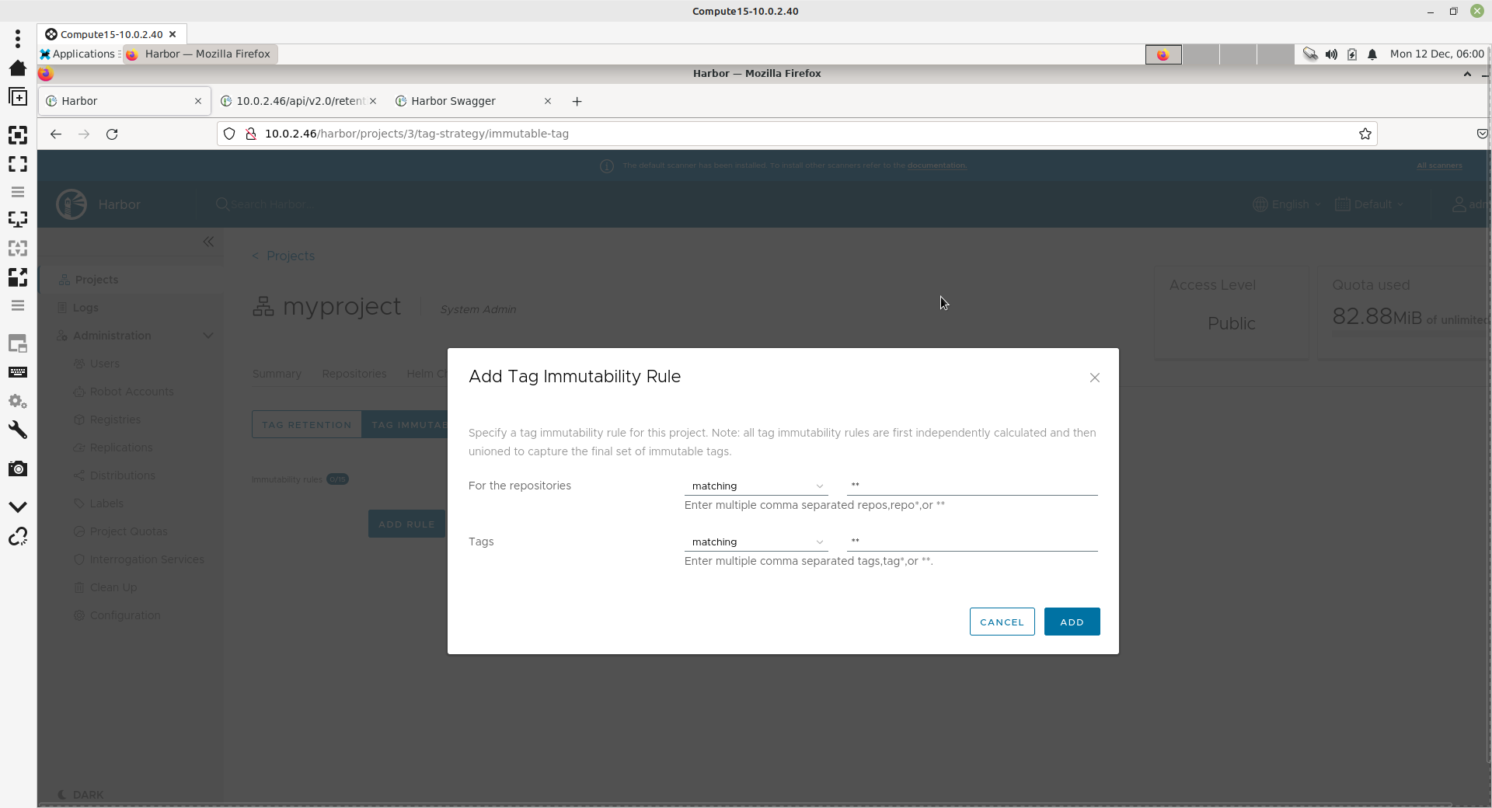Open a new Firefox tab
The width and height of the screenshot is (1492, 808).
pos(577,102)
